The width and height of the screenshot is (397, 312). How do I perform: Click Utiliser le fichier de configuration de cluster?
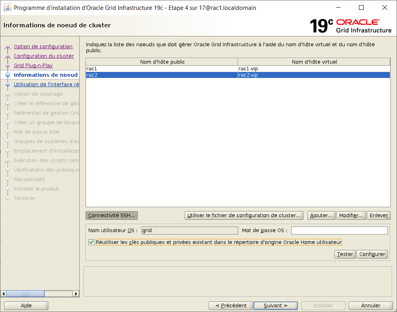[x=244, y=216]
